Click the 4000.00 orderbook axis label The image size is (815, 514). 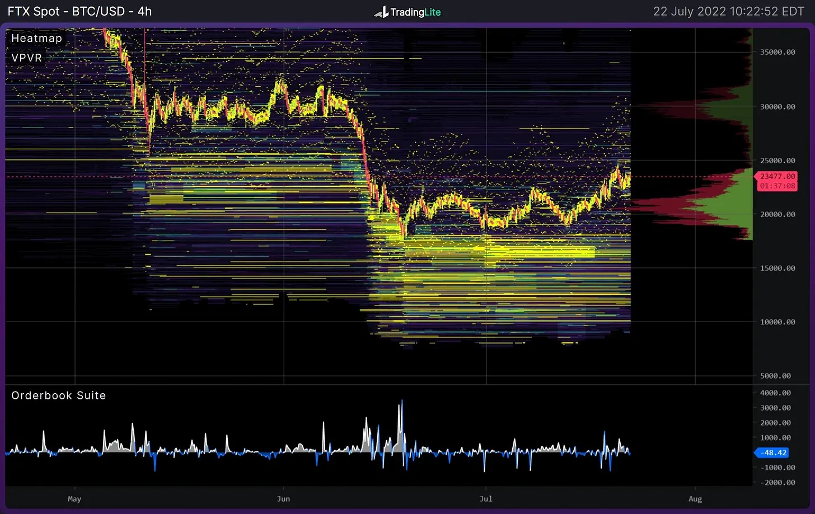(x=775, y=393)
